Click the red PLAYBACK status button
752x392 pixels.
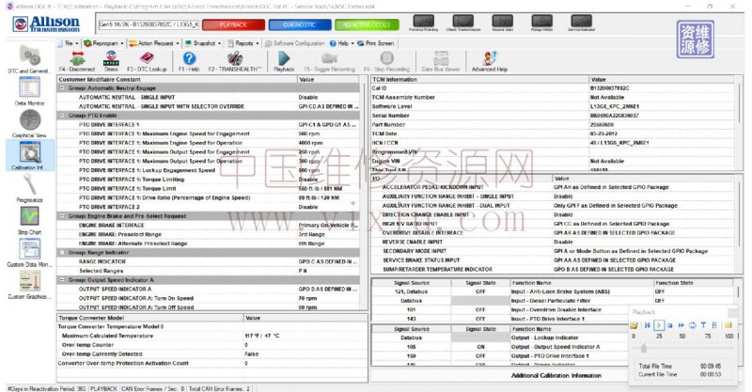click(233, 25)
